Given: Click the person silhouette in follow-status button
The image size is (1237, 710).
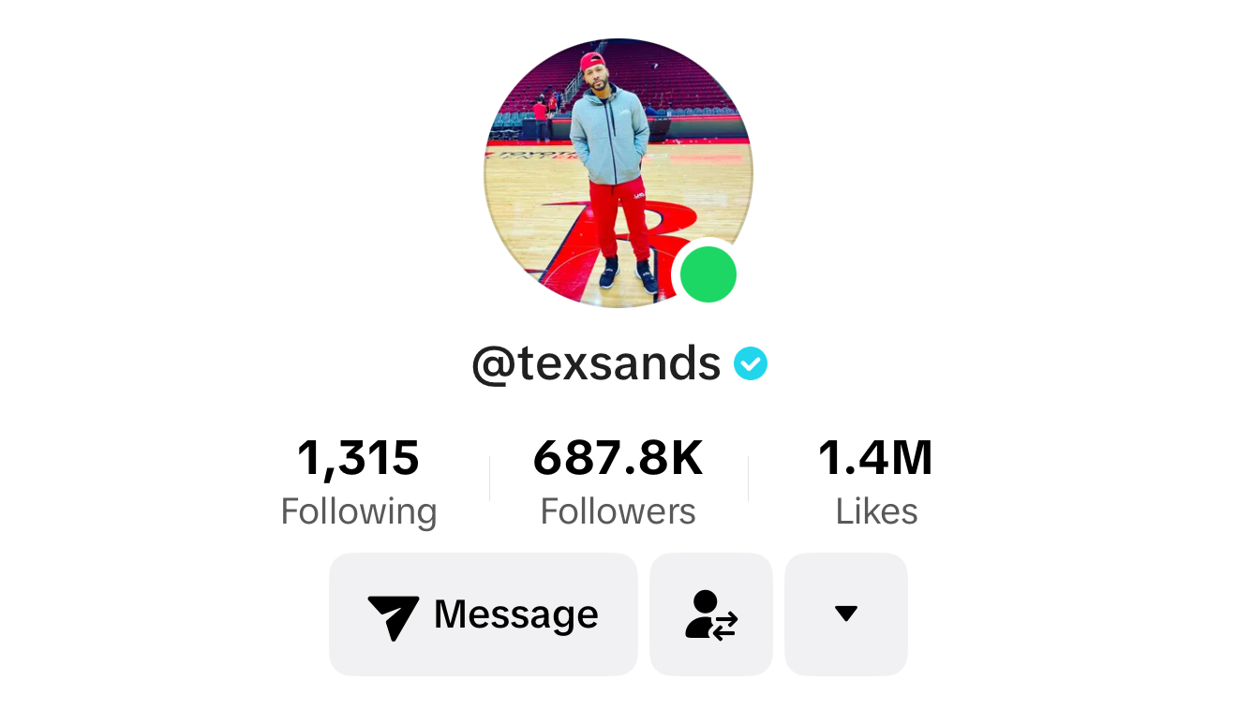Looking at the screenshot, I should 703,614.
